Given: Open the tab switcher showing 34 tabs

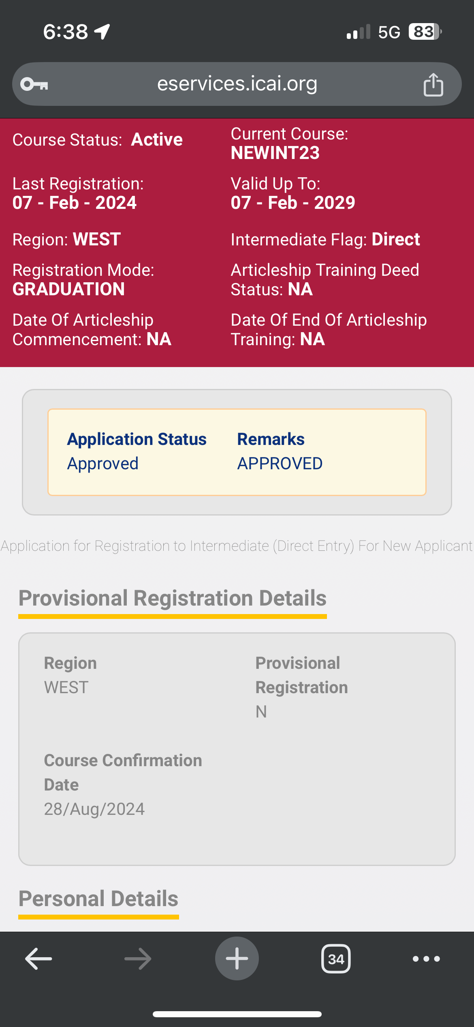Looking at the screenshot, I should tap(336, 958).
